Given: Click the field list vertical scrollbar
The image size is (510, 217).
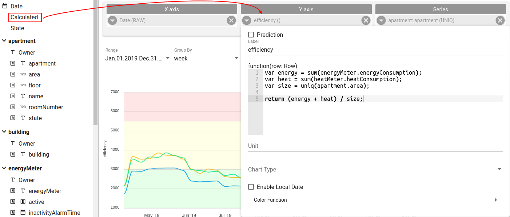Looking at the screenshot, I should [96, 62].
